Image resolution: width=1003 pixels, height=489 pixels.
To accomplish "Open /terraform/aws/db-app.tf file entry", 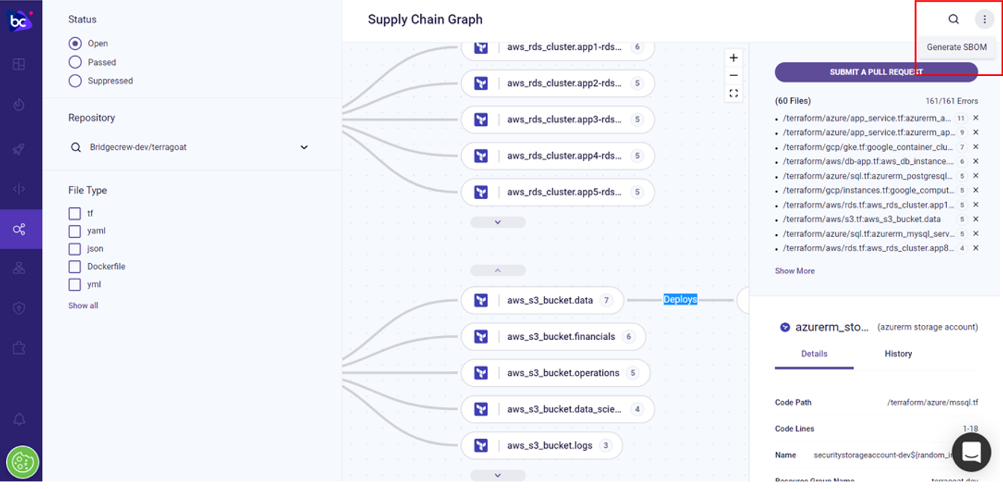I will pyautogui.click(x=868, y=162).
